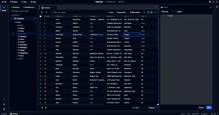Click the key icon in the Customer ID header
This screenshot has height=115, width=219.
(x=45, y=16)
